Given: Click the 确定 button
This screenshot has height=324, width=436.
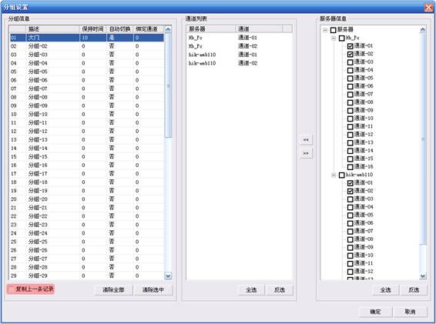Looking at the screenshot, I should tap(375, 312).
